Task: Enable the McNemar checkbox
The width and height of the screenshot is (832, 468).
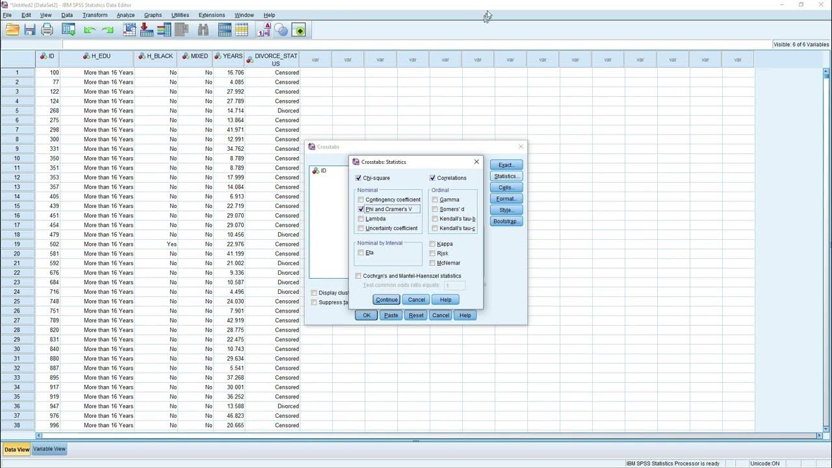Action: pos(432,263)
